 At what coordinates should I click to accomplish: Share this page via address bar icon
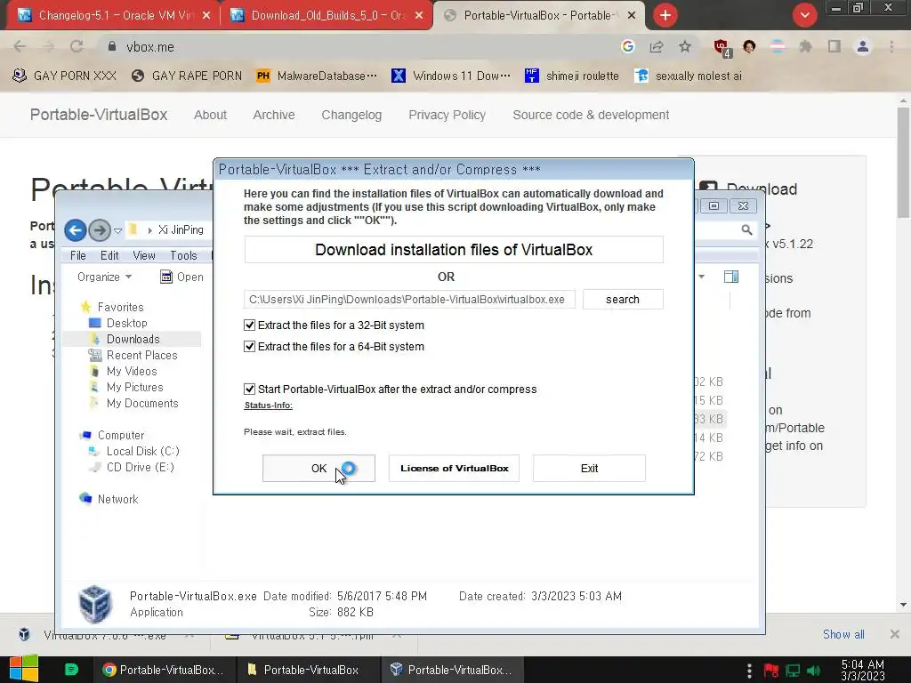[657, 46]
